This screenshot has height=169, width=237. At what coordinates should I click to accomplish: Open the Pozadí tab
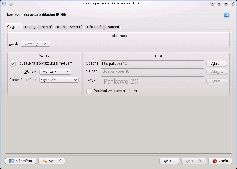pyautogui.click(x=46, y=27)
